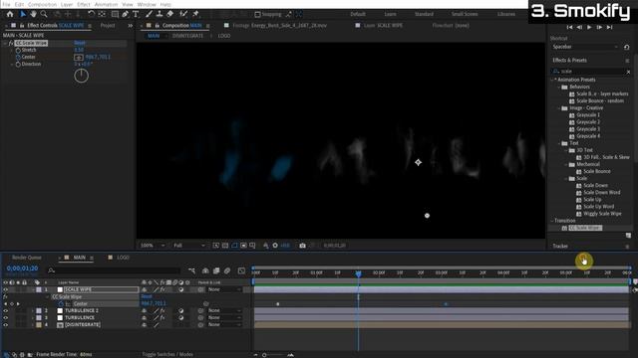This screenshot has width=638, height=358.
Task: Open Effects & Presets panel menu
Action: click(627, 61)
